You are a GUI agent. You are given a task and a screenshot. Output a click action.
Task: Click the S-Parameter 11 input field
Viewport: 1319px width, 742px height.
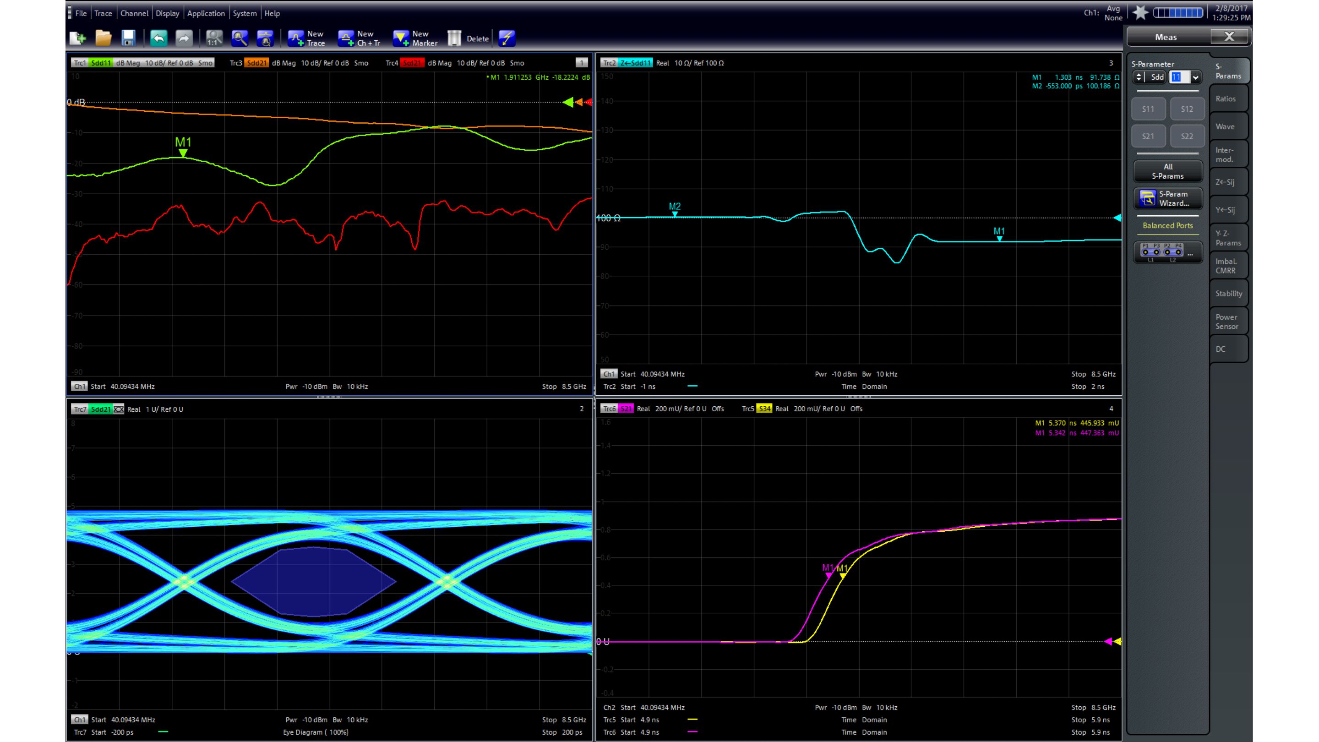tap(1178, 77)
